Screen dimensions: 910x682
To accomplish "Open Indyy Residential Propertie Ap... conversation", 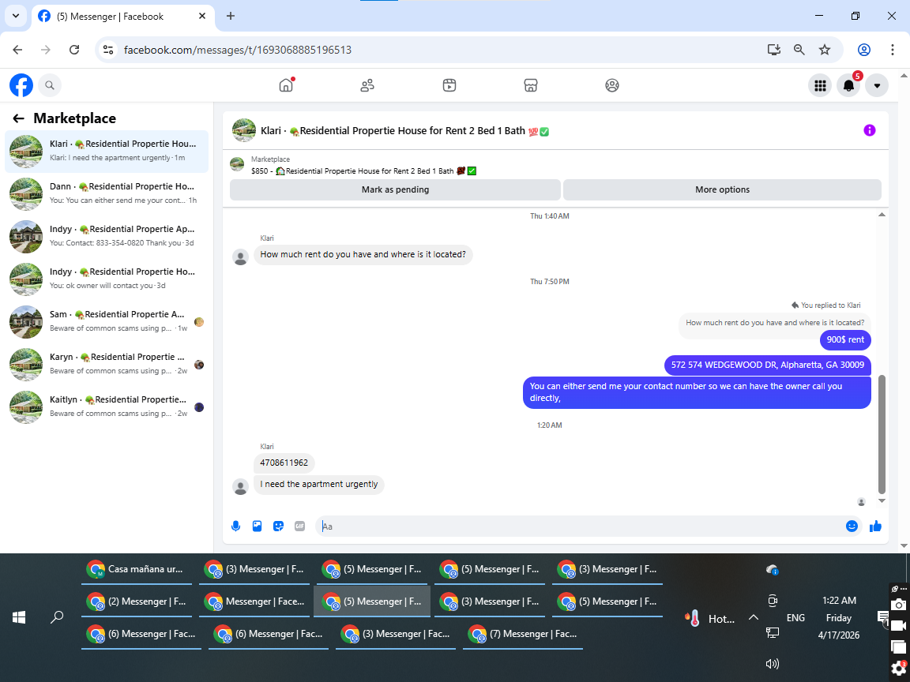I will [107, 237].
